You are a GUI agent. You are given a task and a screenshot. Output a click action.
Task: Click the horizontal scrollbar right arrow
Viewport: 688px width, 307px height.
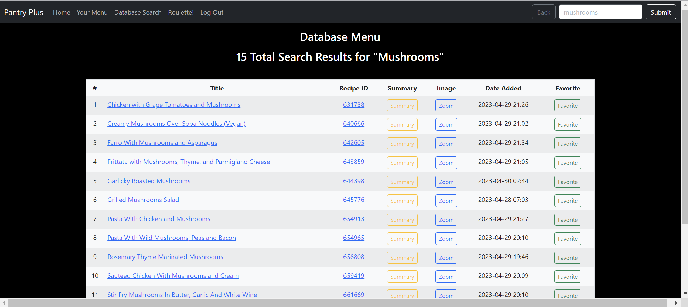coord(676,303)
